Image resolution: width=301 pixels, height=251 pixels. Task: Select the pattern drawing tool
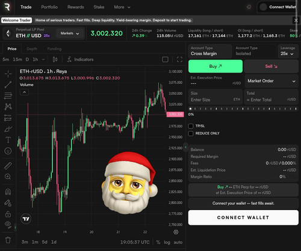point(8,107)
